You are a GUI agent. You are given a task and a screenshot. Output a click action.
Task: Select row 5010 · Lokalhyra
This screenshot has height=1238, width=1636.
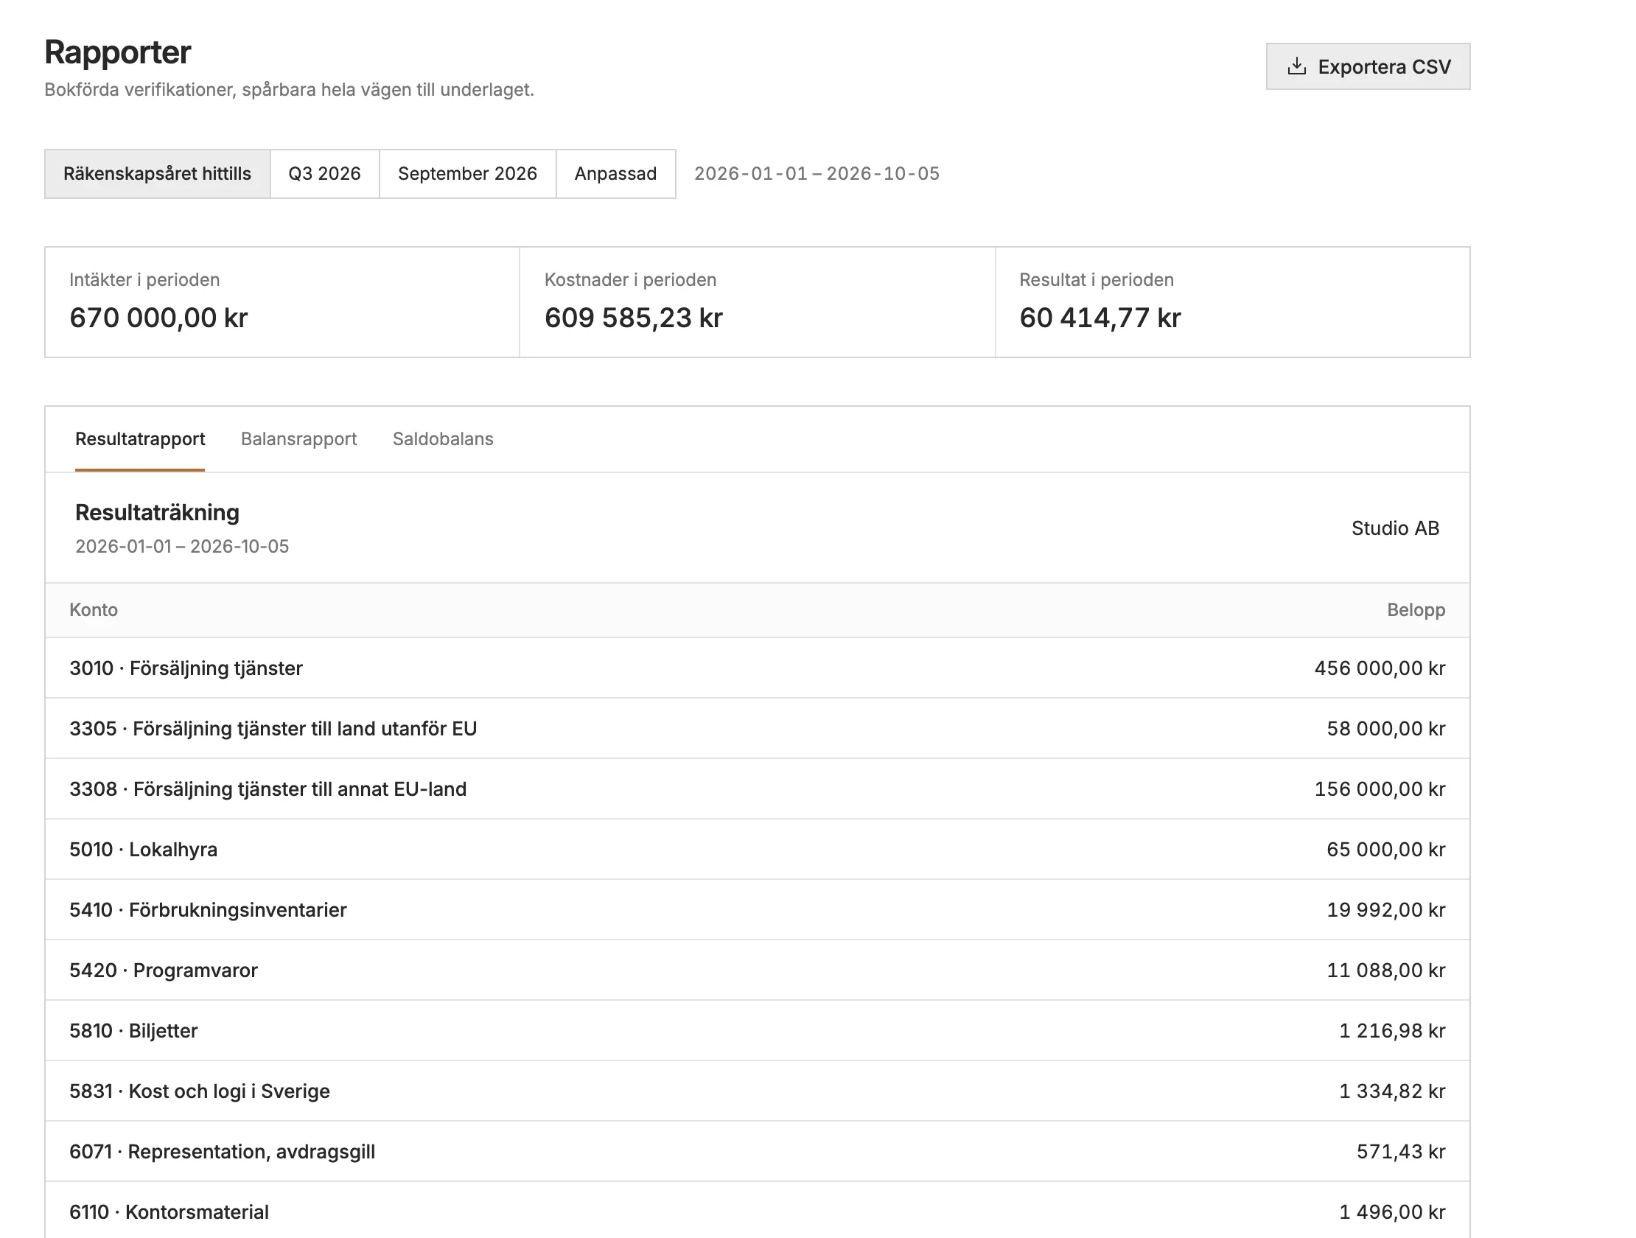coord(758,849)
